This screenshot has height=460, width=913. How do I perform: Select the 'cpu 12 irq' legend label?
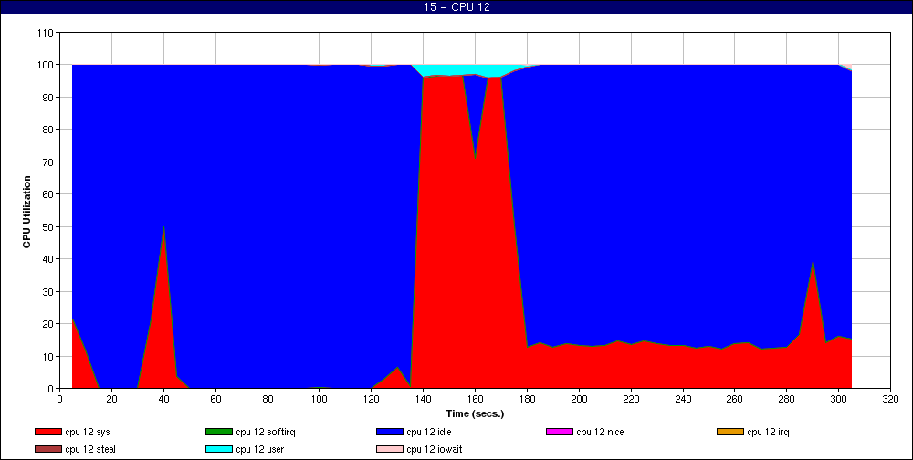tap(768, 432)
